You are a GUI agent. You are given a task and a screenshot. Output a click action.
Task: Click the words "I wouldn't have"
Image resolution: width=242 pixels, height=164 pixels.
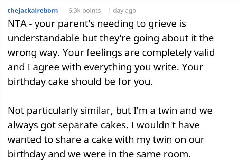pos(165,125)
